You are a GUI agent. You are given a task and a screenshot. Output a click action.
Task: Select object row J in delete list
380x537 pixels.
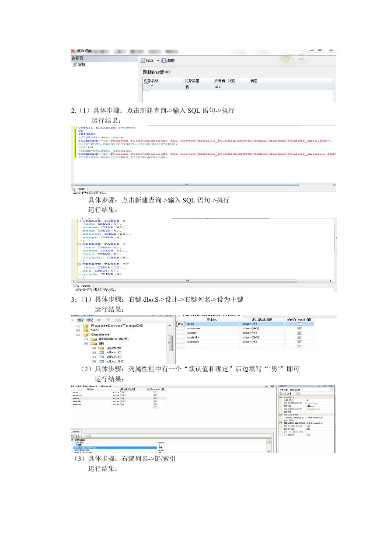point(238,87)
